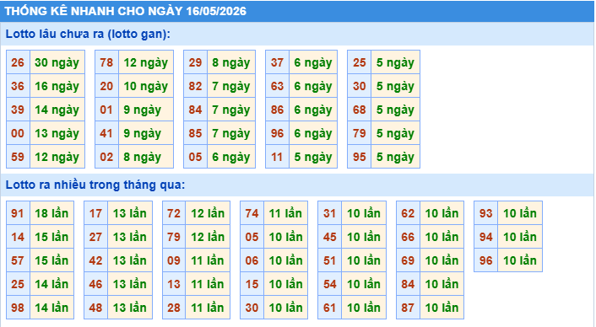
Task: Click lotto number 30 with 5 ngày
Action: pos(360,86)
